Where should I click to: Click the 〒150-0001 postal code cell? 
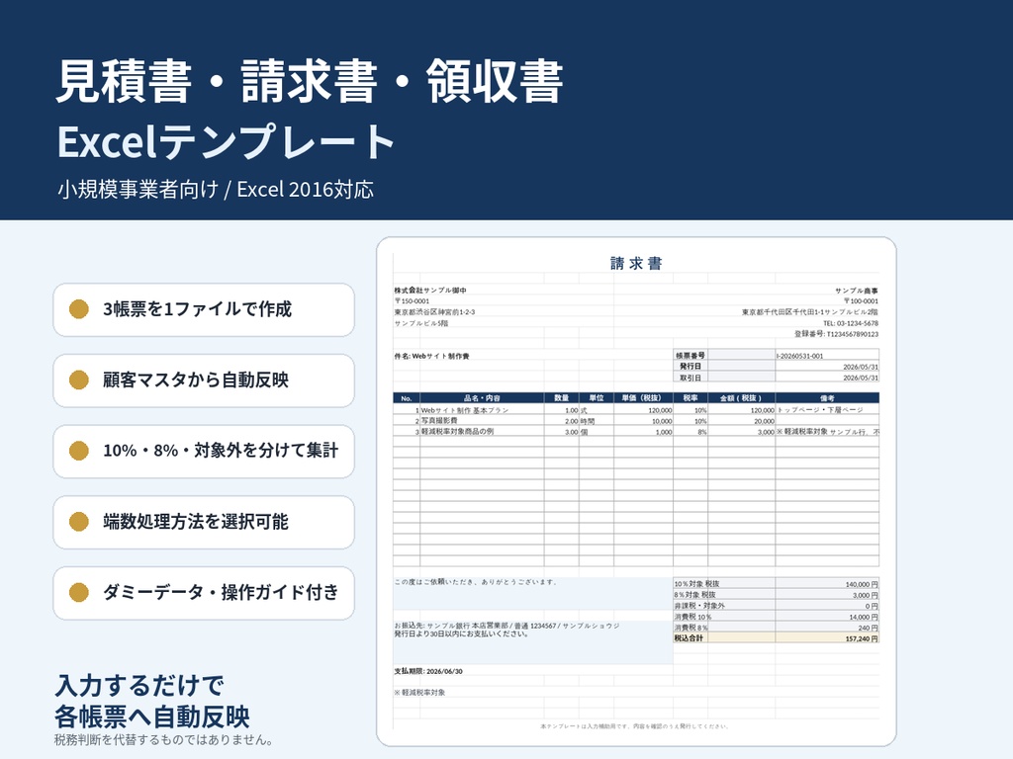(412, 301)
